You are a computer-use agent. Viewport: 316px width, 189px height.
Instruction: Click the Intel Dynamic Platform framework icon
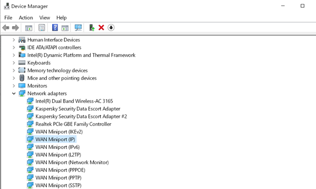pyautogui.click(x=22, y=55)
